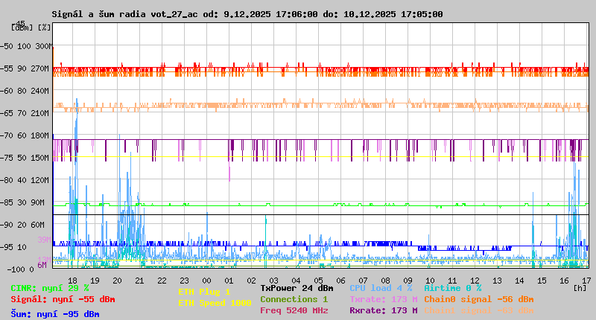
Task: Click the Chain0 signal -56 dBm legend label
Action: click(x=478, y=299)
